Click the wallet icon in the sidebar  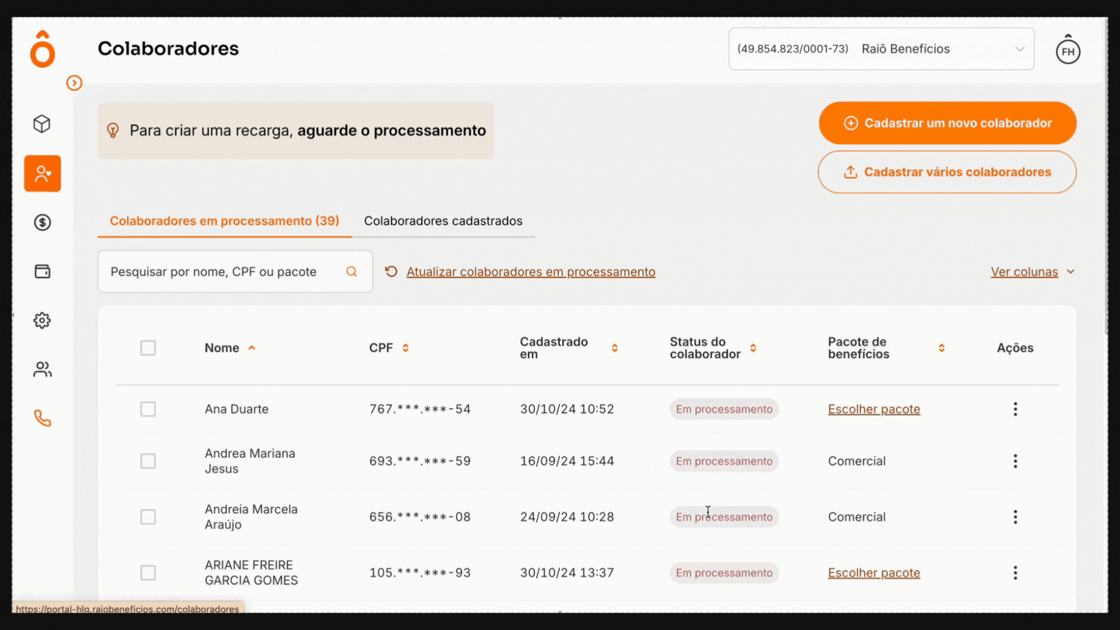pyautogui.click(x=42, y=271)
